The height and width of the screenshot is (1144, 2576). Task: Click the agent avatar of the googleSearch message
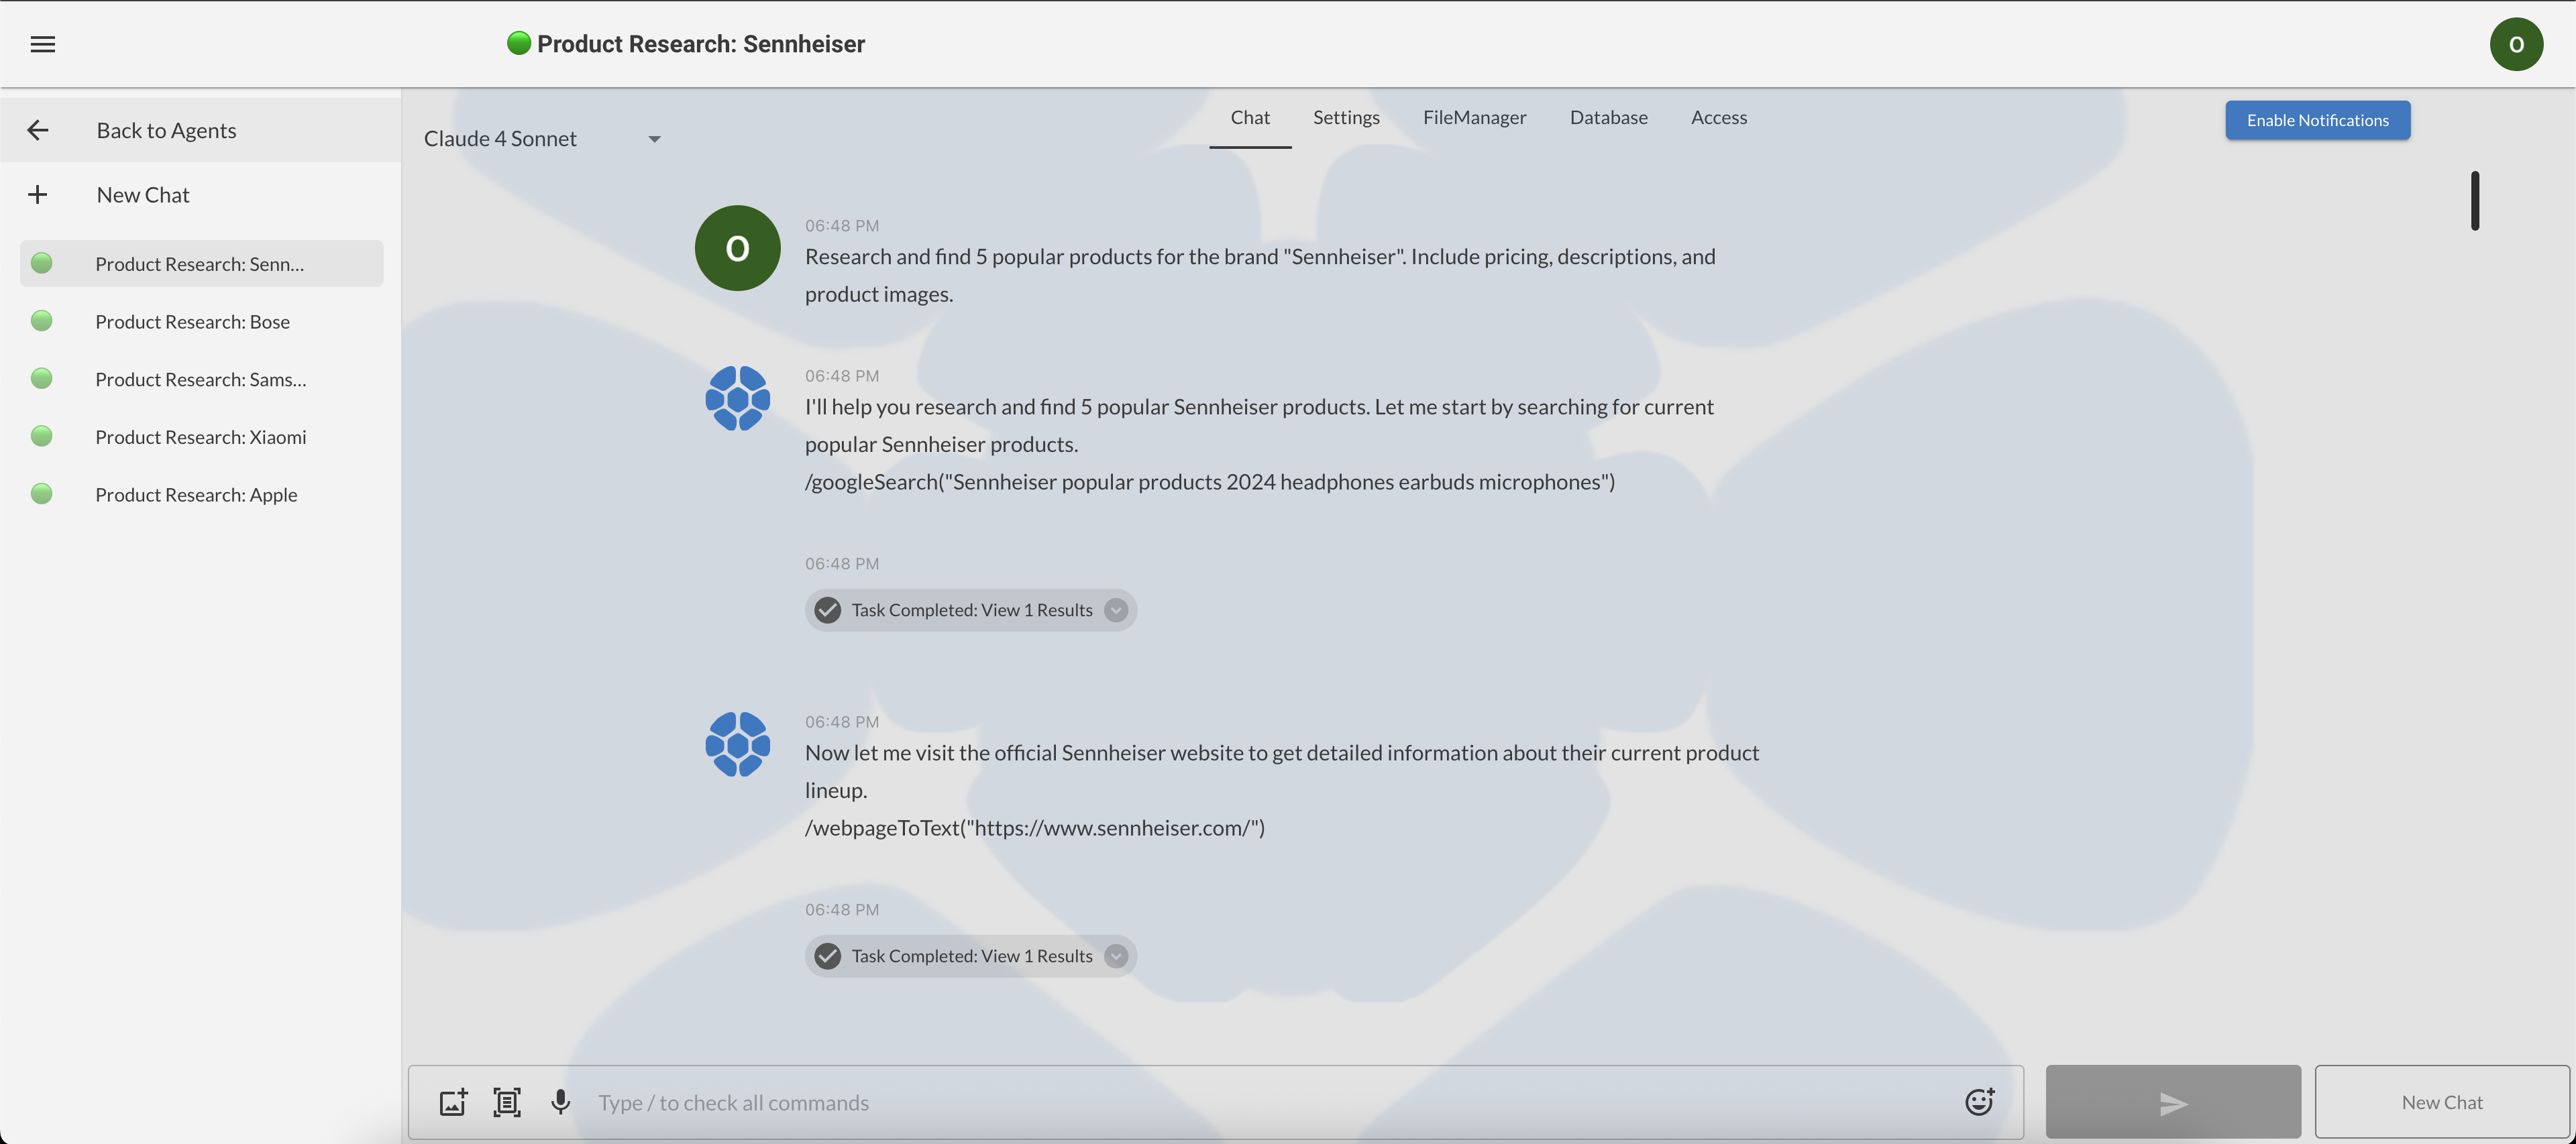738,398
